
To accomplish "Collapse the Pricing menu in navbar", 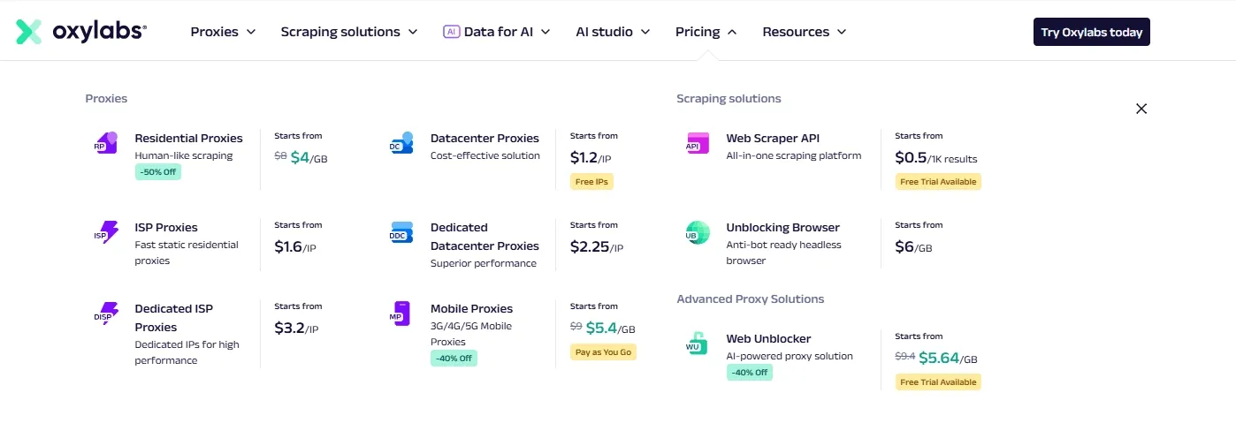I will coord(706,32).
